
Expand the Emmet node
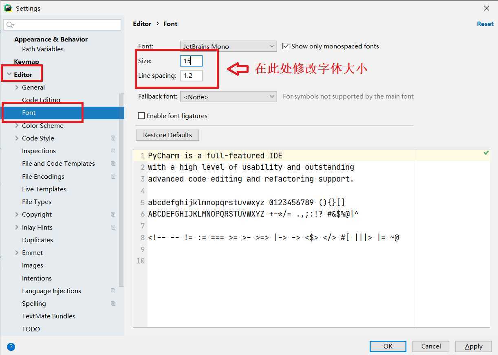pos(17,252)
